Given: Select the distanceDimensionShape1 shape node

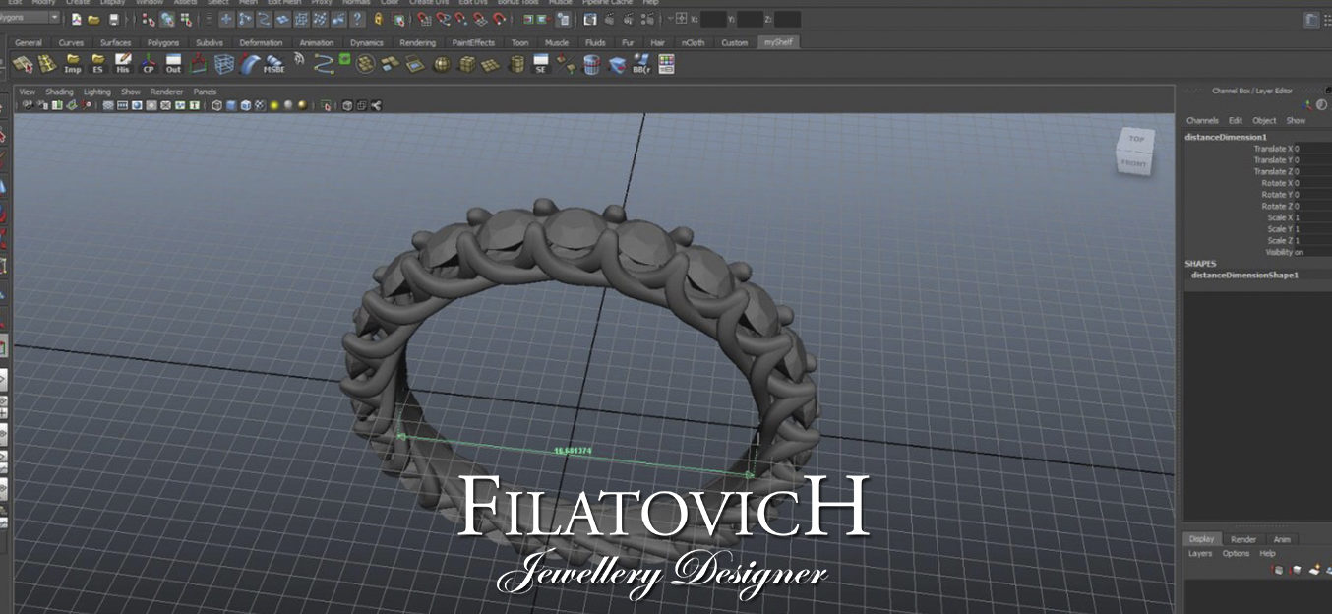Looking at the screenshot, I should click(x=1244, y=276).
